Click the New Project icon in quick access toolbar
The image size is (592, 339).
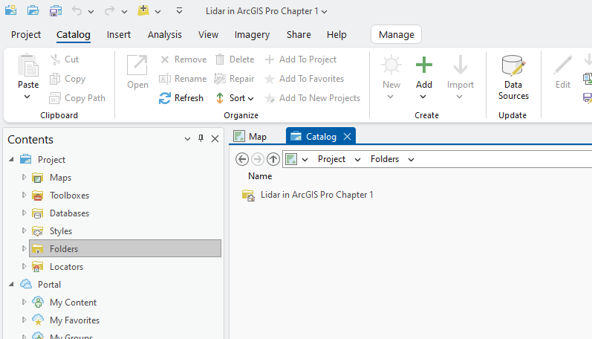point(10,10)
